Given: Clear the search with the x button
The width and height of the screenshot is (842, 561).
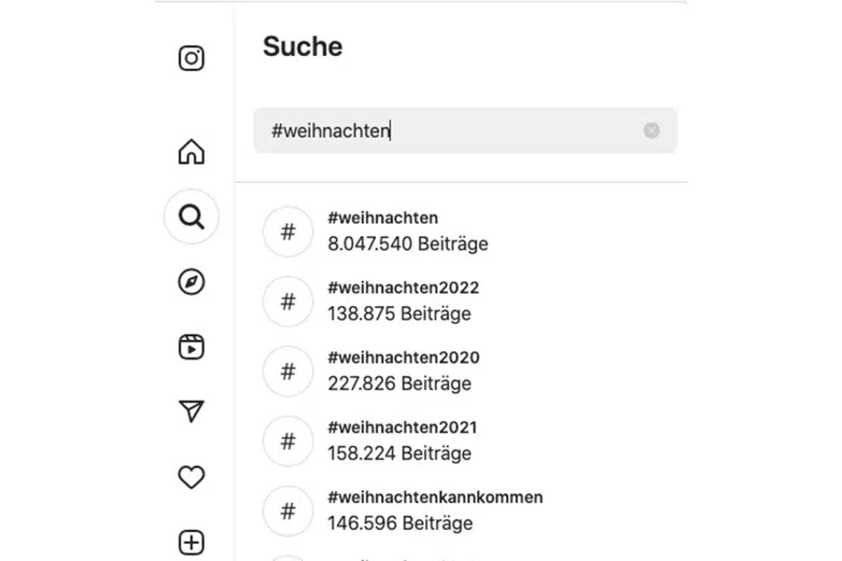Looking at the screenshot, I should pyautogui.click(x=651, y=130).
